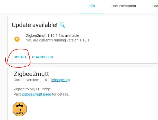Click the MQTT label inside the logo

(20, 113)
